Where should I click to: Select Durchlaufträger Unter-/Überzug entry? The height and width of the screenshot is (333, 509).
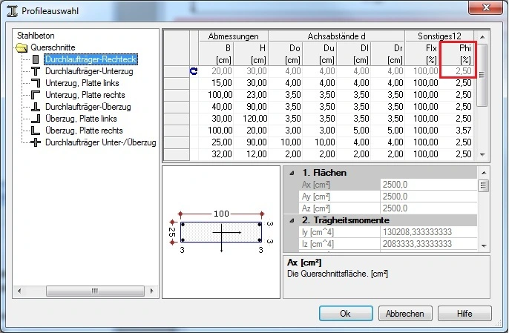[101, 142]
